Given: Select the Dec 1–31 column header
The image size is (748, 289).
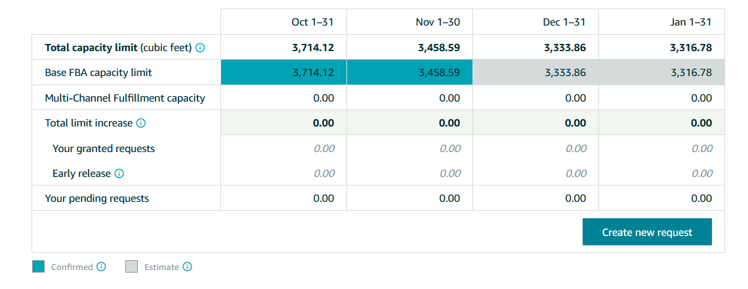Looking at the screenshot, I should pos(564,22).
